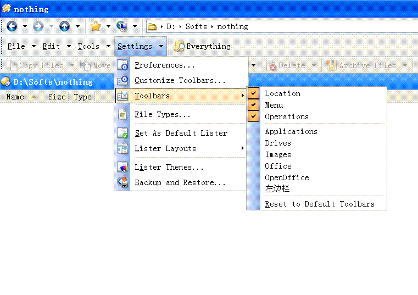Sort by the Type column header
Image resolution: width=418 pixels, height=295 pixels.
coord(82,97)
